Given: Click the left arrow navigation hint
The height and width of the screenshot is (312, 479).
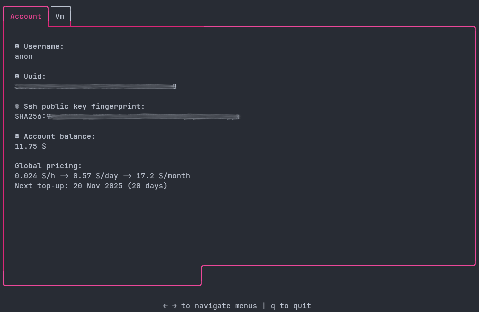Looking at the screenshot, I should 165,306.
